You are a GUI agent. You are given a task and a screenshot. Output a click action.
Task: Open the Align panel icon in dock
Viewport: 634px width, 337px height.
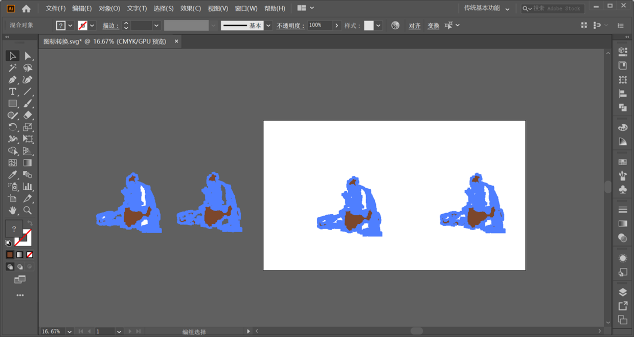pyautogui.click(x=622, y=94)
